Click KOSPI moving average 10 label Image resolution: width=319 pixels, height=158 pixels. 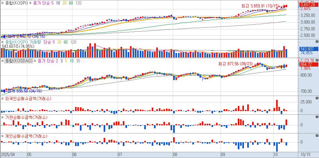coord(58,3)
